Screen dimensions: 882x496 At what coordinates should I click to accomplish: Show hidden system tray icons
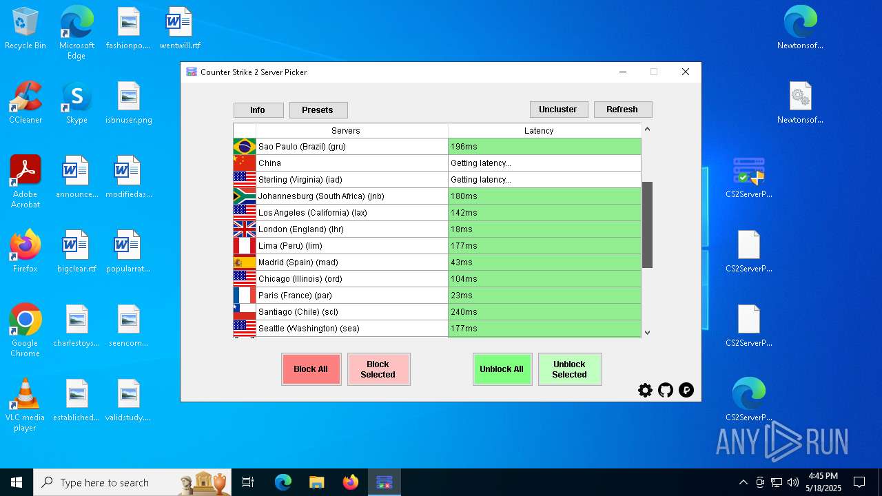[743, 482]
